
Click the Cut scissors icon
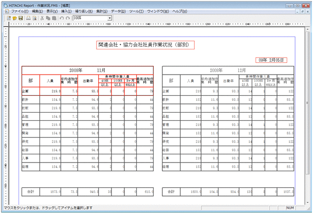42,18
